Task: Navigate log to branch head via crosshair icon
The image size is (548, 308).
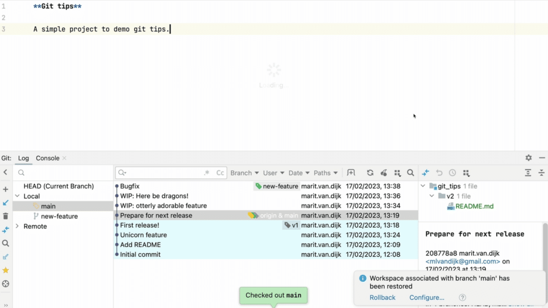Action: (x=5, y=284)
